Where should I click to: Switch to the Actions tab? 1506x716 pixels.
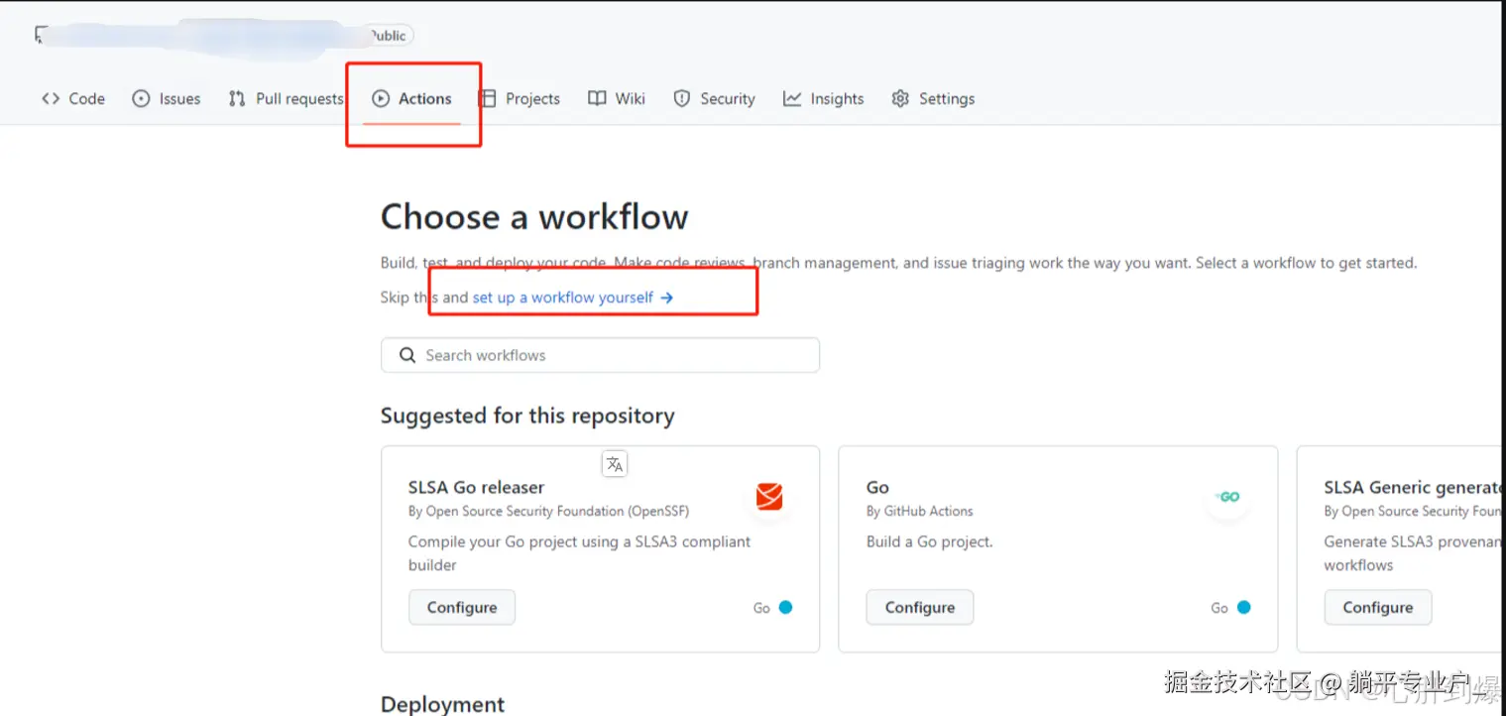[x=411, y=98]
